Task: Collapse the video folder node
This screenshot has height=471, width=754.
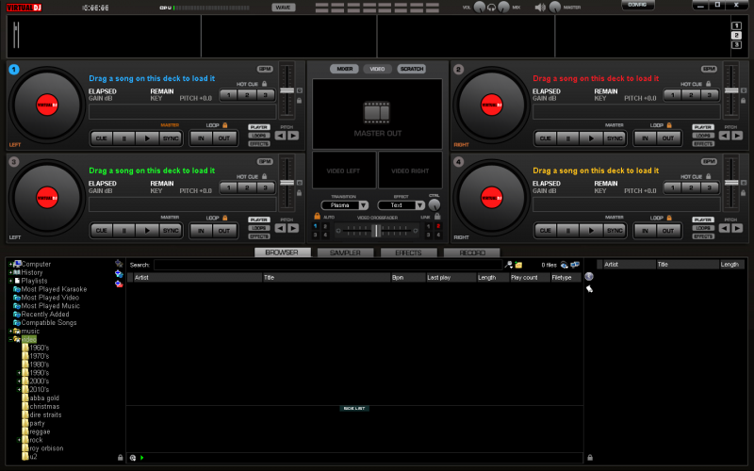Action: point(10,339)
